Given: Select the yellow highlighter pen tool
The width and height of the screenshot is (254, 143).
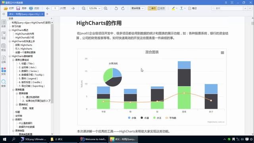Looking at the screenshot, I should coord(173,8).
